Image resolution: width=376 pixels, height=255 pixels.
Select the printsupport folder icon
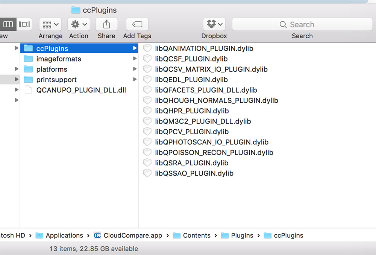point(29,80)
